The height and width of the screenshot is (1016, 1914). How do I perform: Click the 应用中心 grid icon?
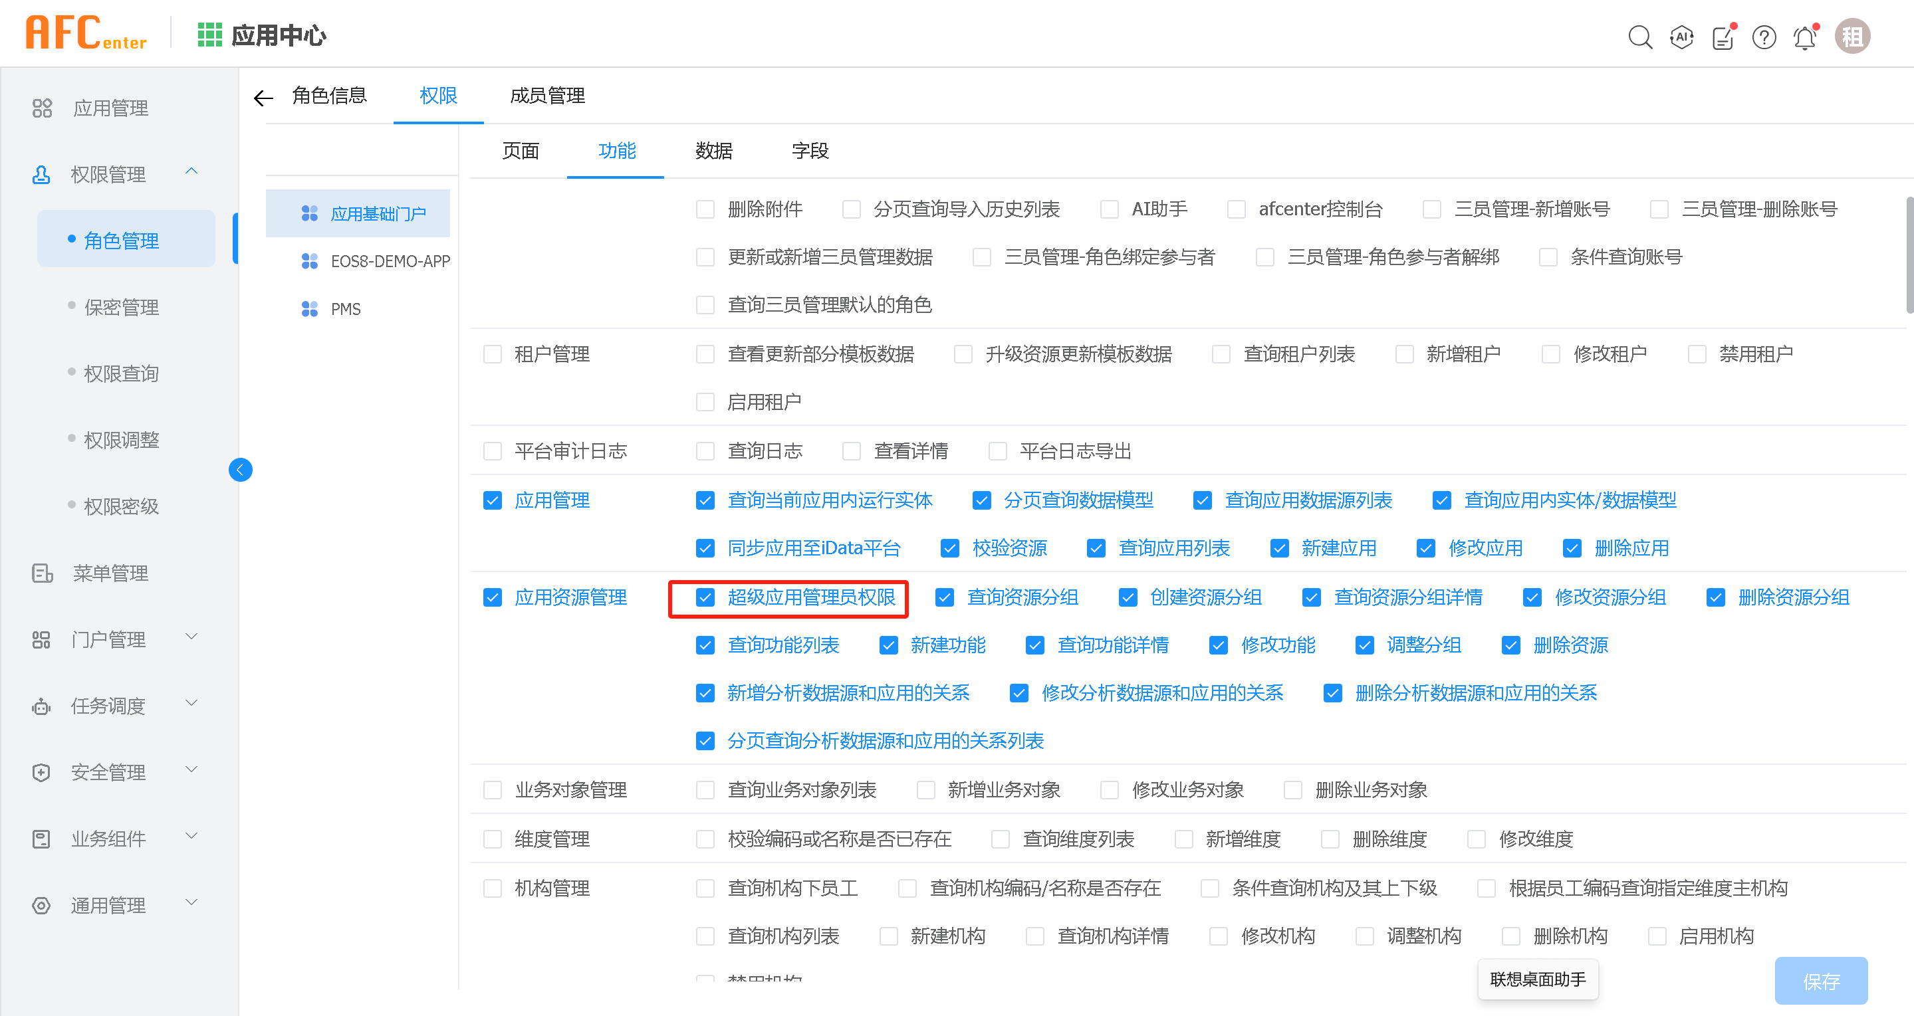210,34
